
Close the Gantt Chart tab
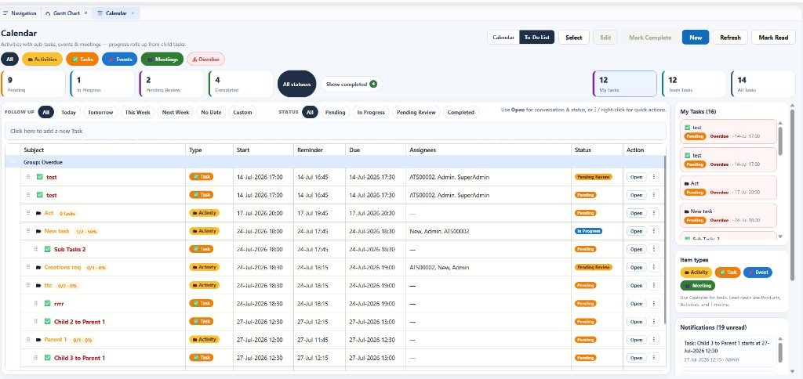pos(85,13)
